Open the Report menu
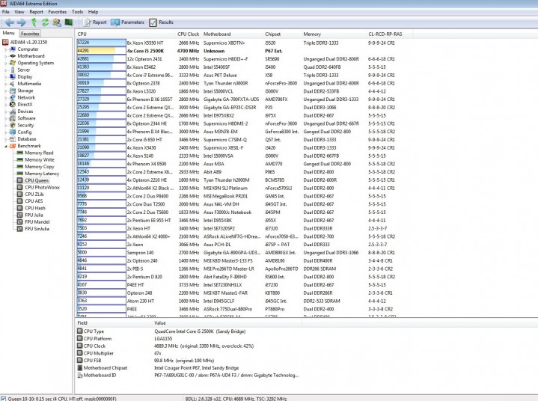 36,12
